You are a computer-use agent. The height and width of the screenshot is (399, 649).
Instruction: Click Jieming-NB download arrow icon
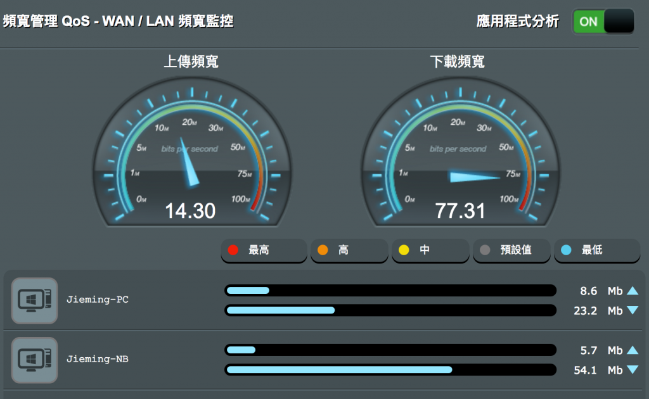pyautogui.click(x=633, y=370)
